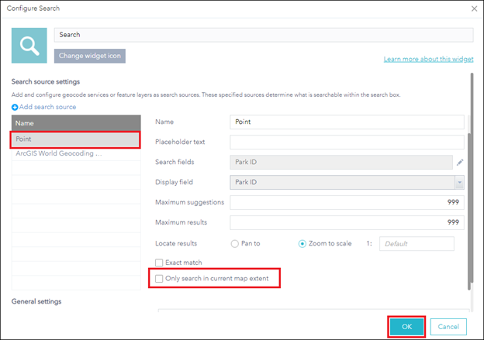The height and width of the screenshot is (340, 484).
Task: Select the Zoom to scale radio option
Action: (x=303, y=244)
